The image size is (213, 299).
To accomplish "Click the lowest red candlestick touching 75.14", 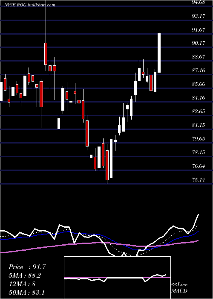I will (x=107, y=165).
